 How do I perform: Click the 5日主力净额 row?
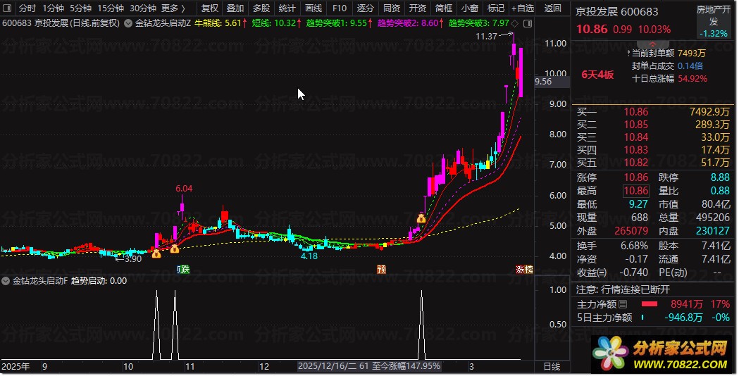point(653,318)
